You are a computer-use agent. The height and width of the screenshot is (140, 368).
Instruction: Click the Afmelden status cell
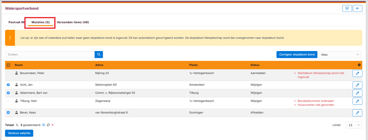coord(257,112)
